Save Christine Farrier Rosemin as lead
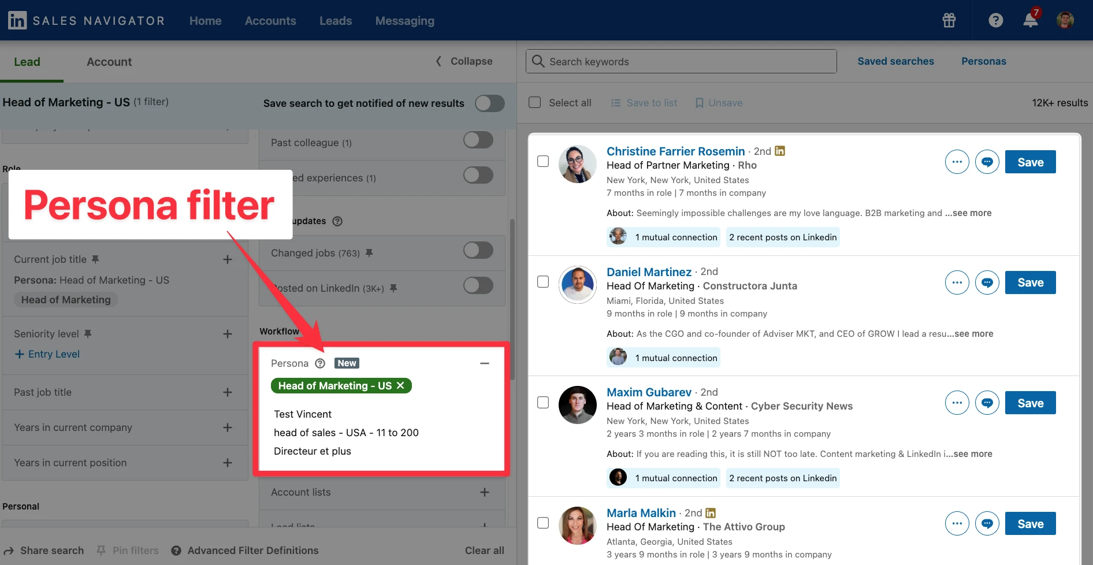 tap(1031, 162)
